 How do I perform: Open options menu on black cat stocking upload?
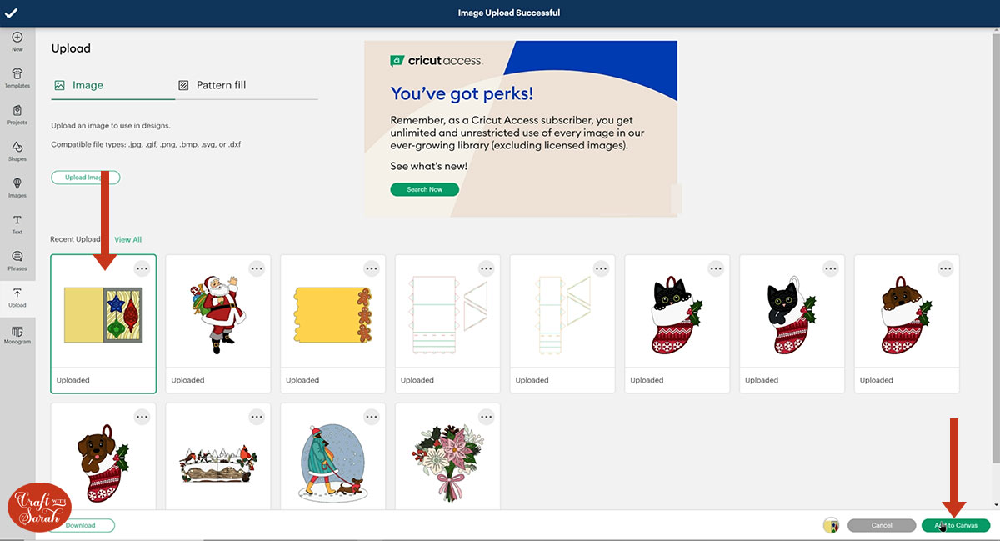click(x=716, y=268)
